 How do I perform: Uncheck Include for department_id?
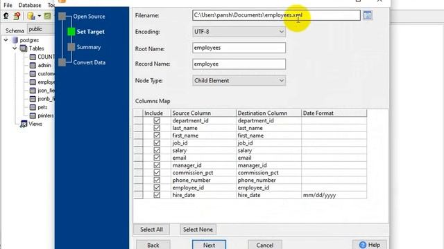pyautogui.click(x=157, y=120)
